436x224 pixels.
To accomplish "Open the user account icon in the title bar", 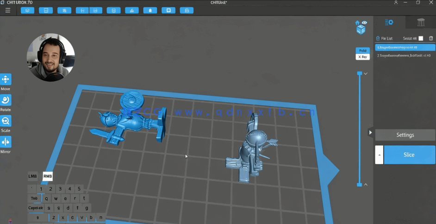I will (x=396, y=2).
